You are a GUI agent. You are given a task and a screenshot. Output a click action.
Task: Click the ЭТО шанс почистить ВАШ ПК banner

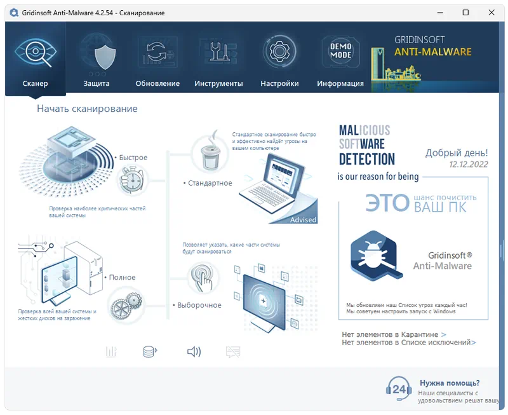421,203
